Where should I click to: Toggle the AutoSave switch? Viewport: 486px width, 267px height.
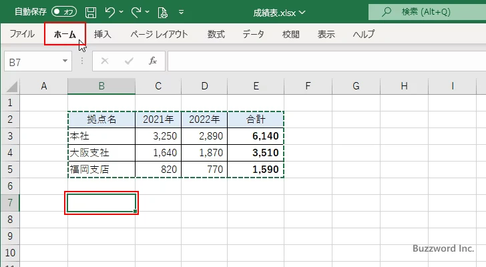pyautogui.click(x=64, y=12)
